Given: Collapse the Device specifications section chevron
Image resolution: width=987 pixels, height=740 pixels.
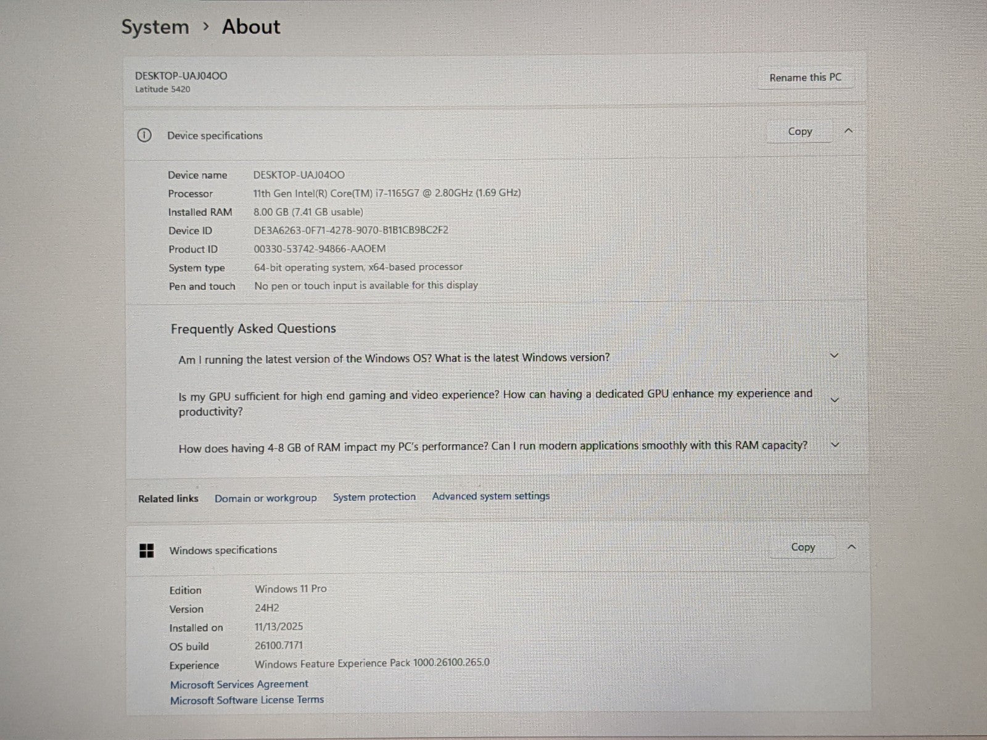Looking at the screenshot, I should click(848, 131).
